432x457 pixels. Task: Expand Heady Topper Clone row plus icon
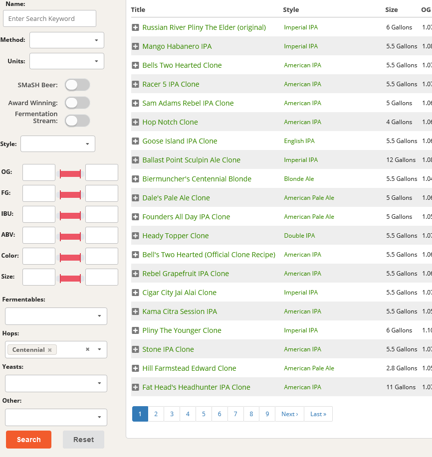(x=135, y=236)
